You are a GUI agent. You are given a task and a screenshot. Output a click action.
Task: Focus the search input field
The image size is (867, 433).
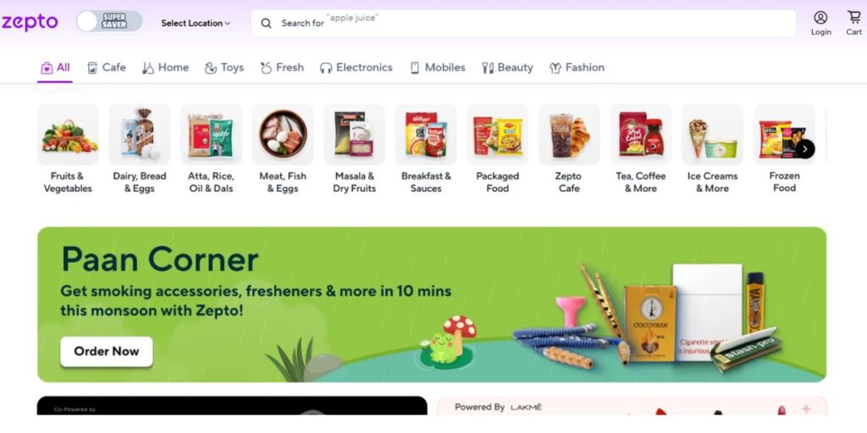point(523,23)
